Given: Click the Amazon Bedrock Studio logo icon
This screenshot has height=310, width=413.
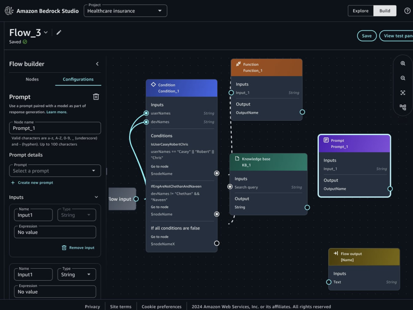Looking at the screenshot, I should tap(9, 11).
